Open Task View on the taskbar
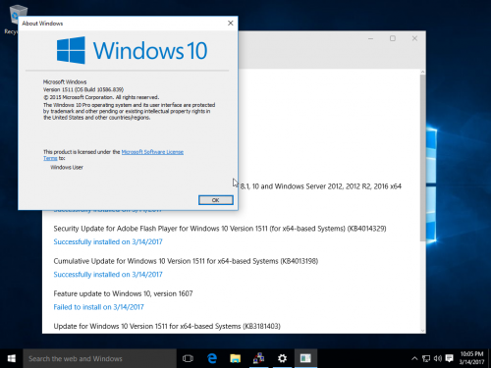The width and height of the screenshot is (491, 368). (x=188, y=358)
